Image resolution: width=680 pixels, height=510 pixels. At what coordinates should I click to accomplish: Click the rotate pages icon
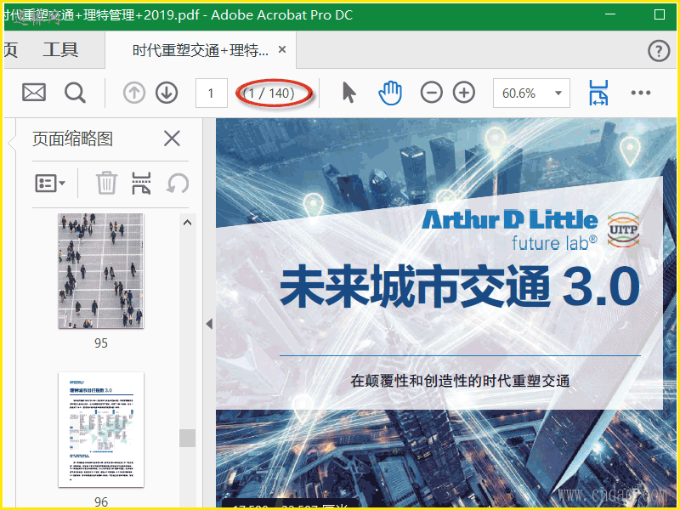pos(178,183)
